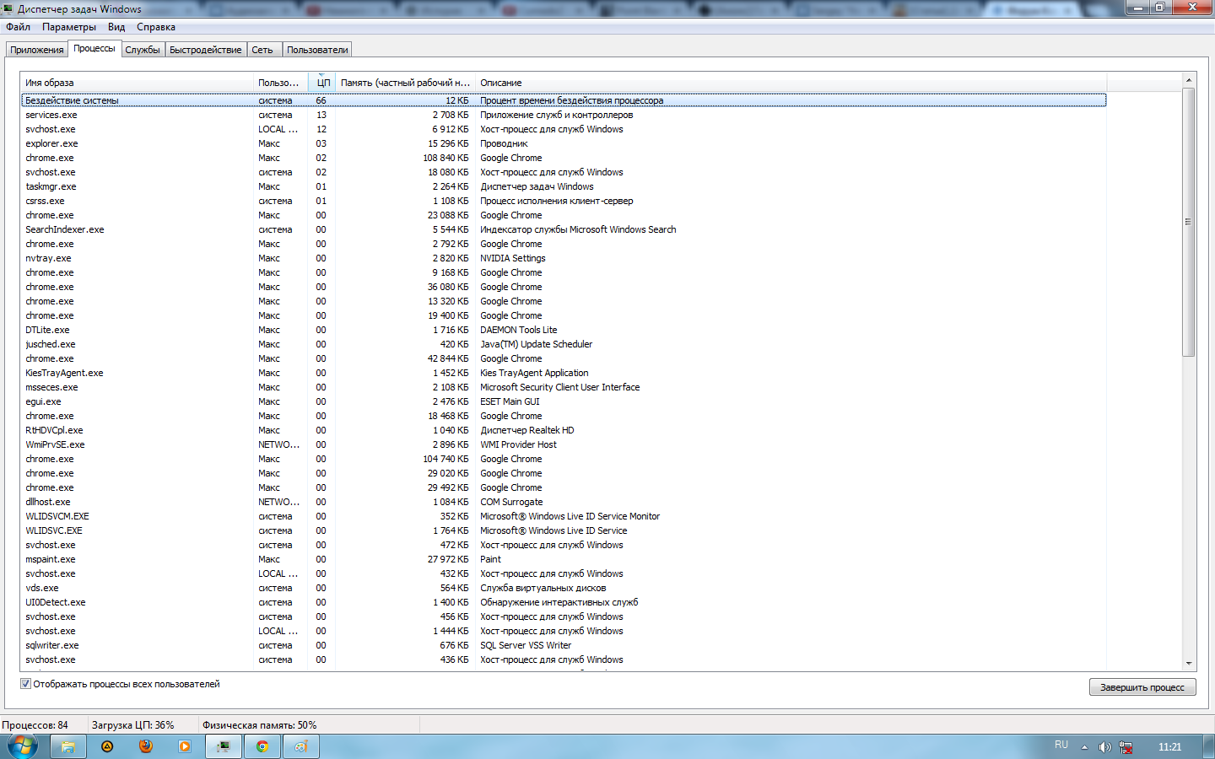Sort by the Пользо… user column header
The image size is (1215, 759).
pos(280,83)
